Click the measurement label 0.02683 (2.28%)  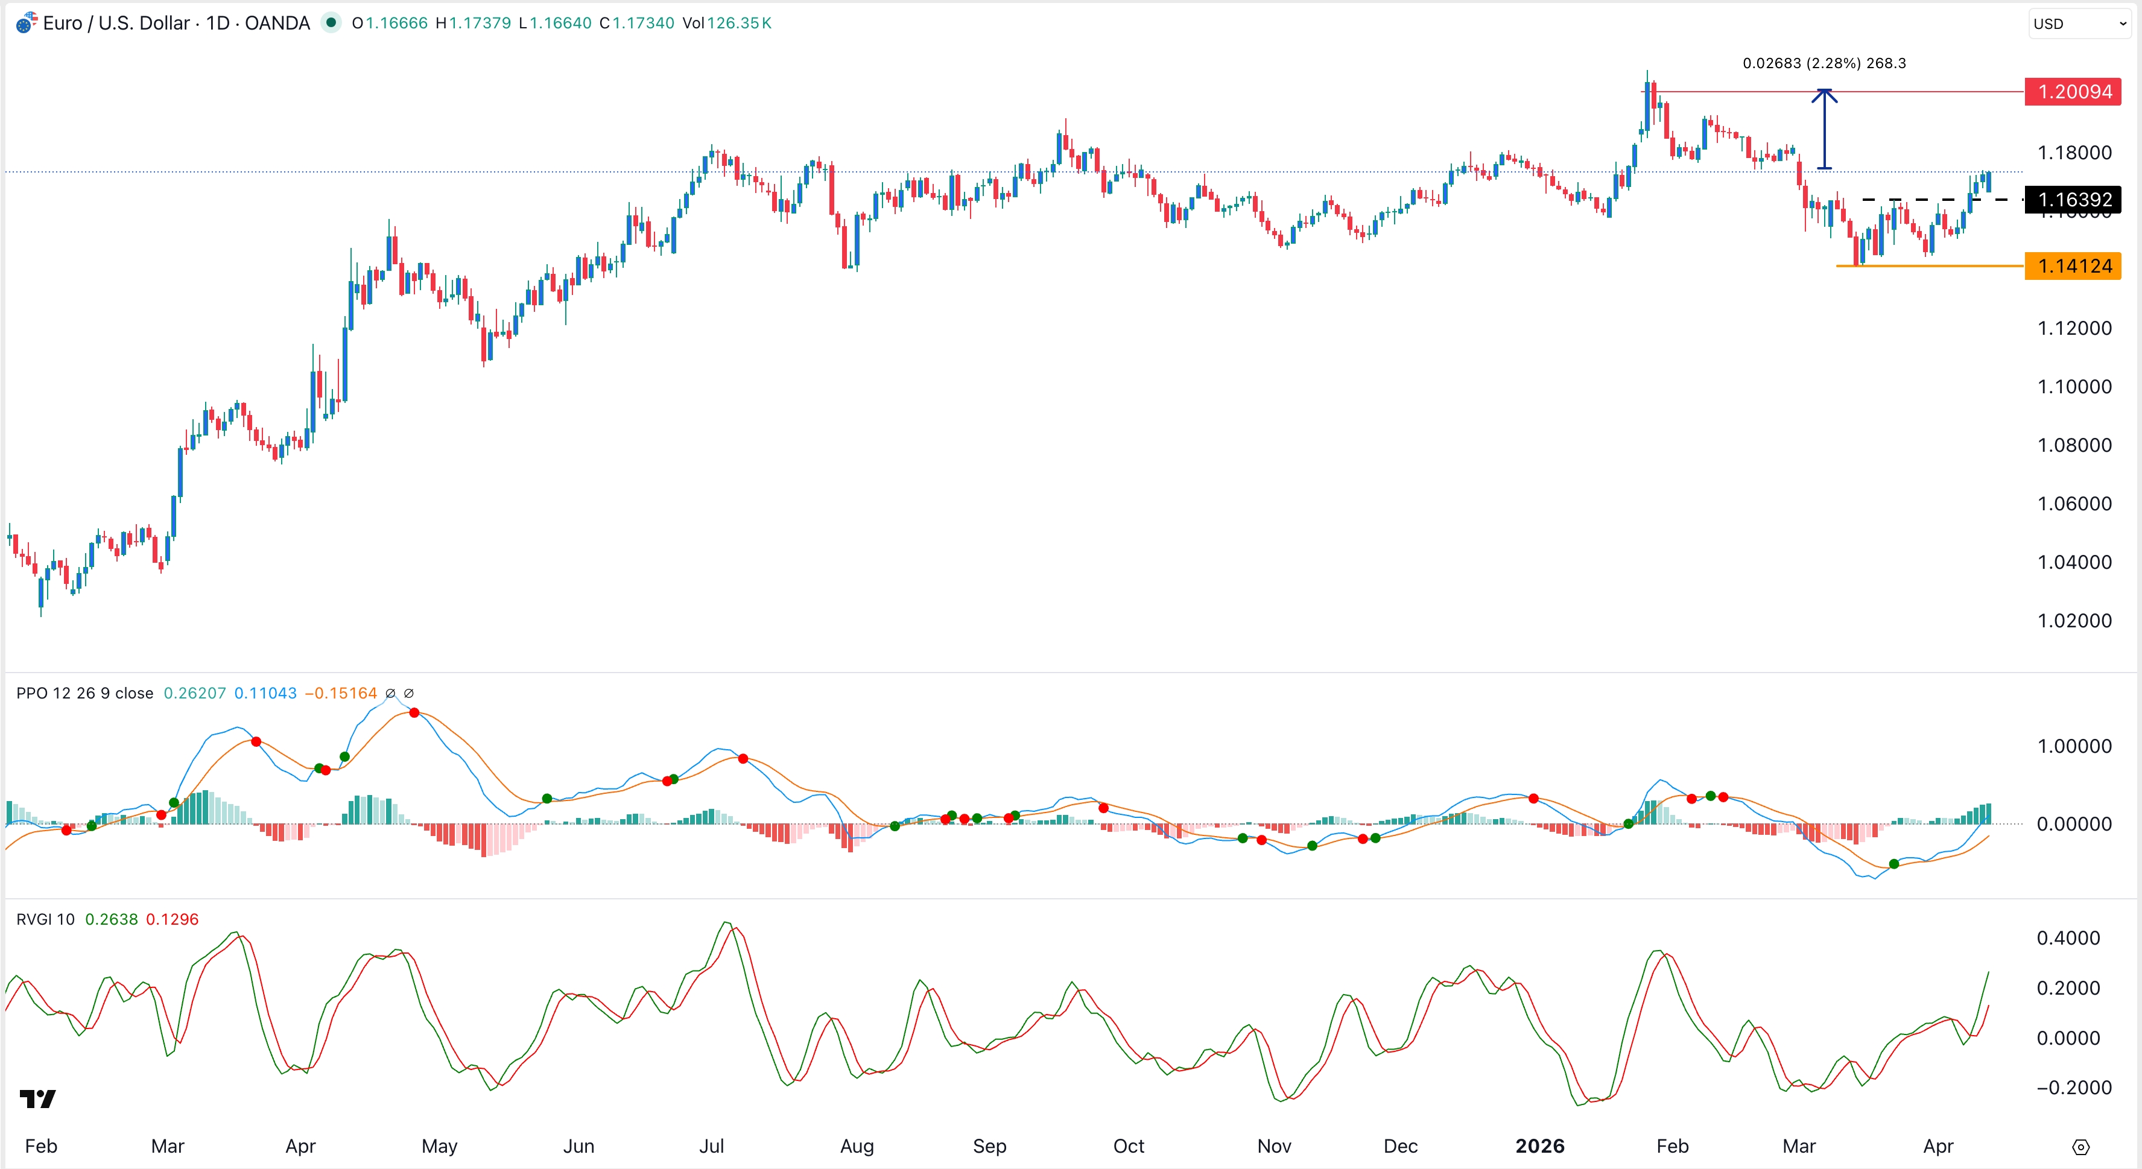coord(1824,62)
